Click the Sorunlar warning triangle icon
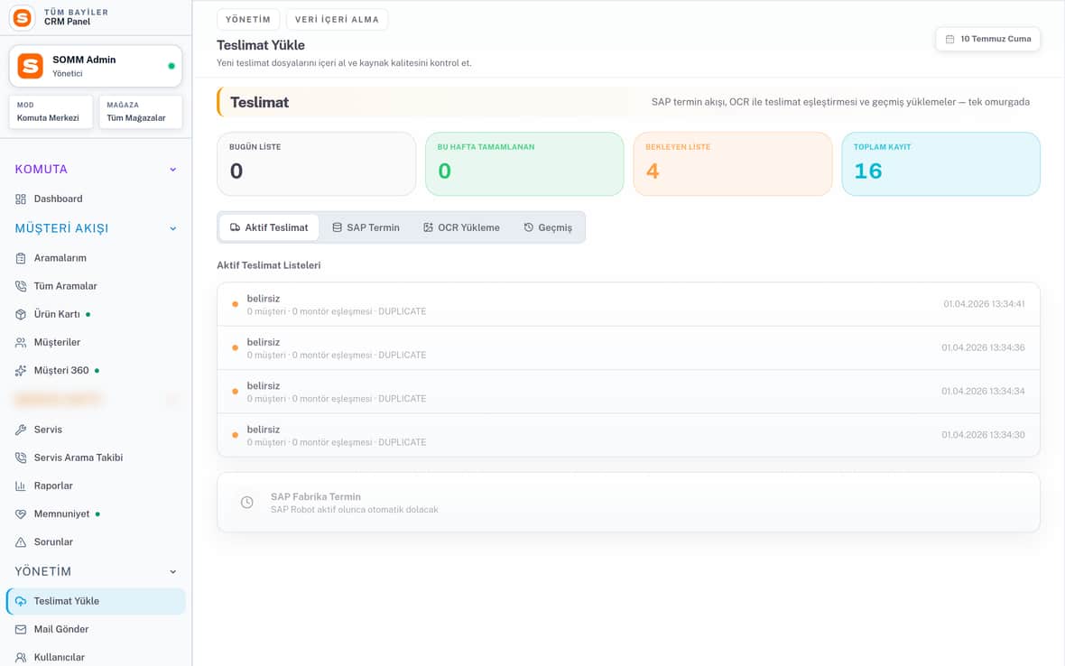This screenshot has width=1065, height=666. coord(21,542)
